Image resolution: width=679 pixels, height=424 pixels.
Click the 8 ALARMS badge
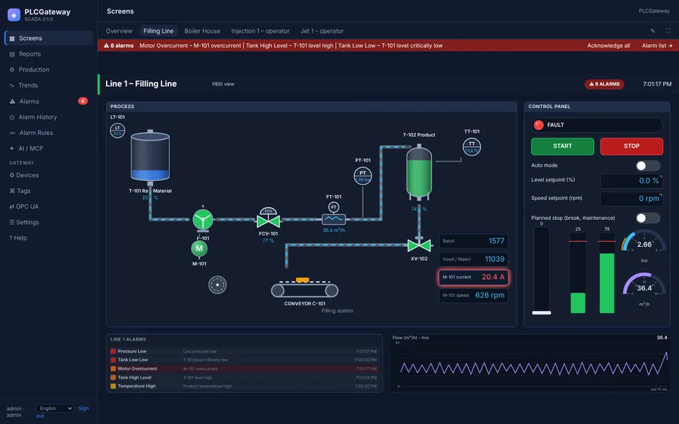[x=604, y=84]
